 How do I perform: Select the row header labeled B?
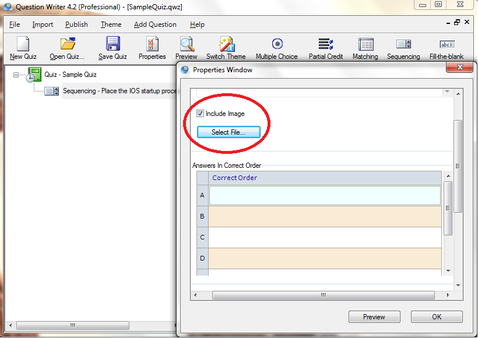pos(202,216)
